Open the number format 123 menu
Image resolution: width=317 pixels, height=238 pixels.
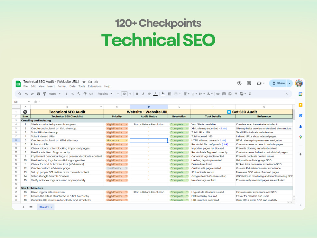[91, 94]
